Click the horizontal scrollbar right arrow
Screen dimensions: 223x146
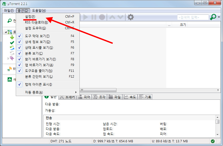pyautogui.click(x=218, y=90)
